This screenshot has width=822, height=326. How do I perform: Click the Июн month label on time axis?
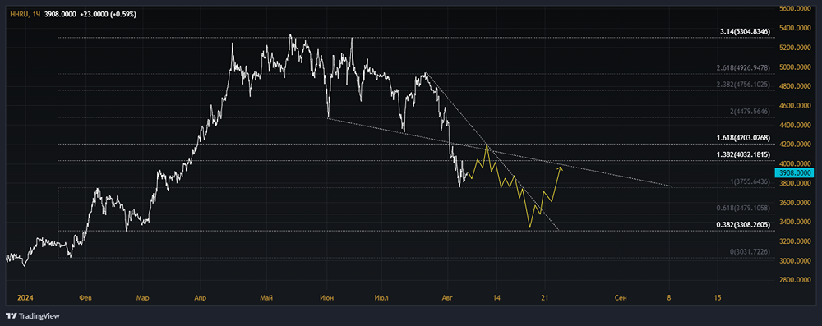point(326,298)
